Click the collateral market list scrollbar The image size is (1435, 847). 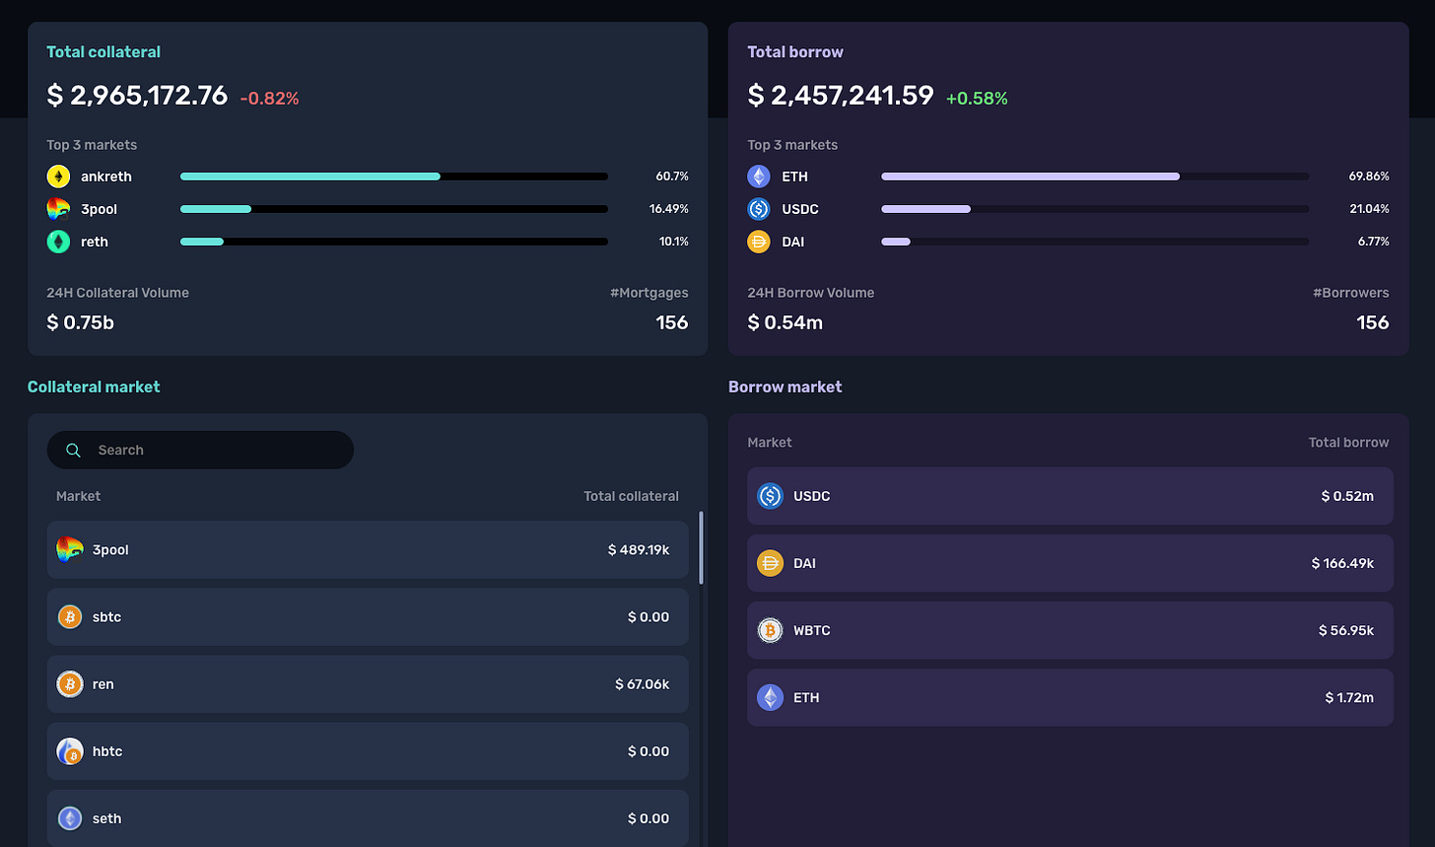[702, 547]
